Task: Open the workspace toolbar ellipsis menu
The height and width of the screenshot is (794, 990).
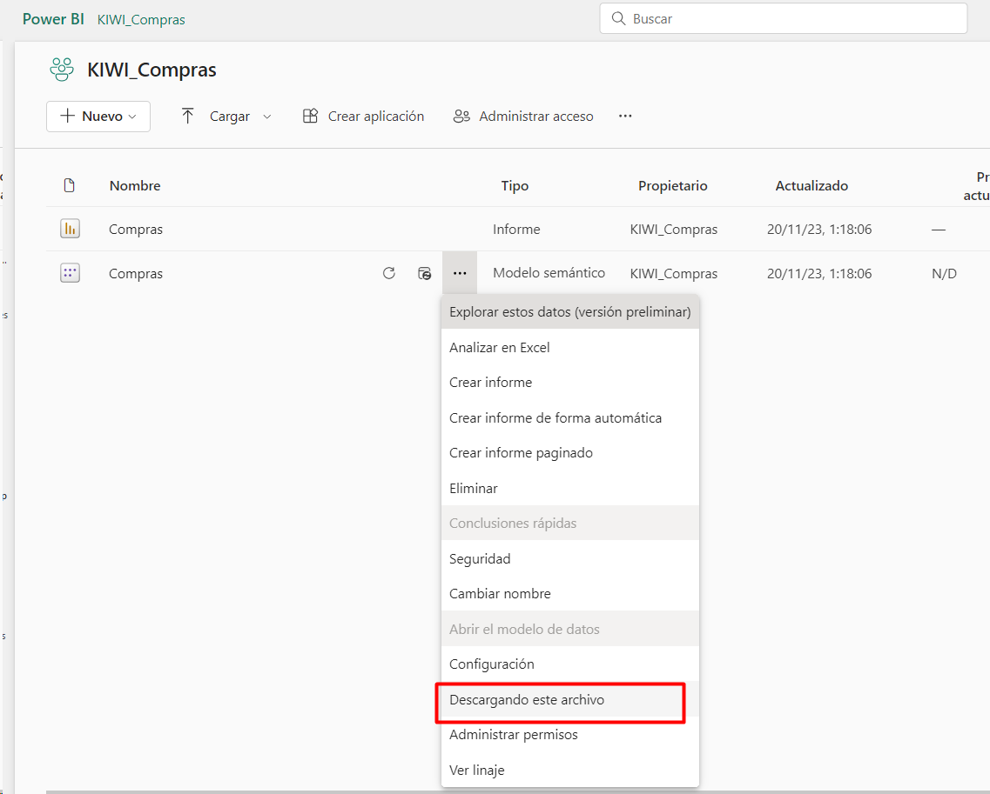Action: 625,116
